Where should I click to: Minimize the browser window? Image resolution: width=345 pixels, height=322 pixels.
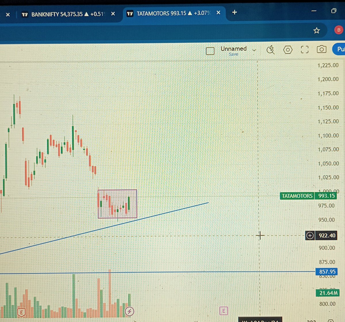tap(314, 11)
